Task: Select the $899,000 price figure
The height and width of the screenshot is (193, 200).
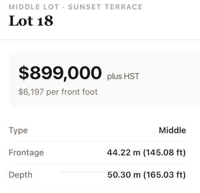Action: click(x=60, y=73)
